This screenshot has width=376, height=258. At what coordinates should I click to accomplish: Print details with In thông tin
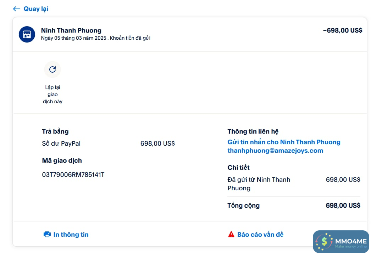click(x=71, y=234)
